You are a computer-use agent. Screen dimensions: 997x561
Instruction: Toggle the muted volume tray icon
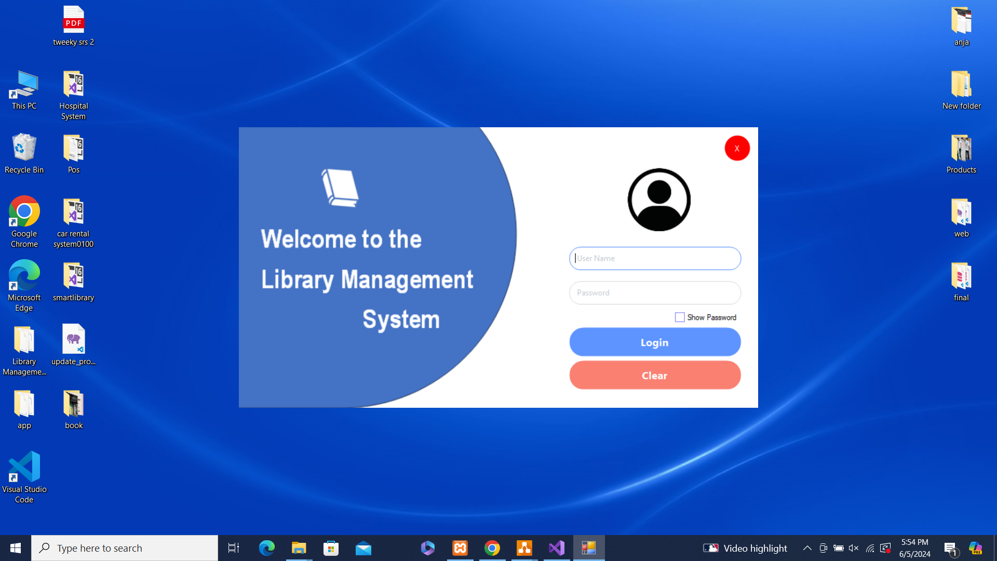[x=854, y=548]
